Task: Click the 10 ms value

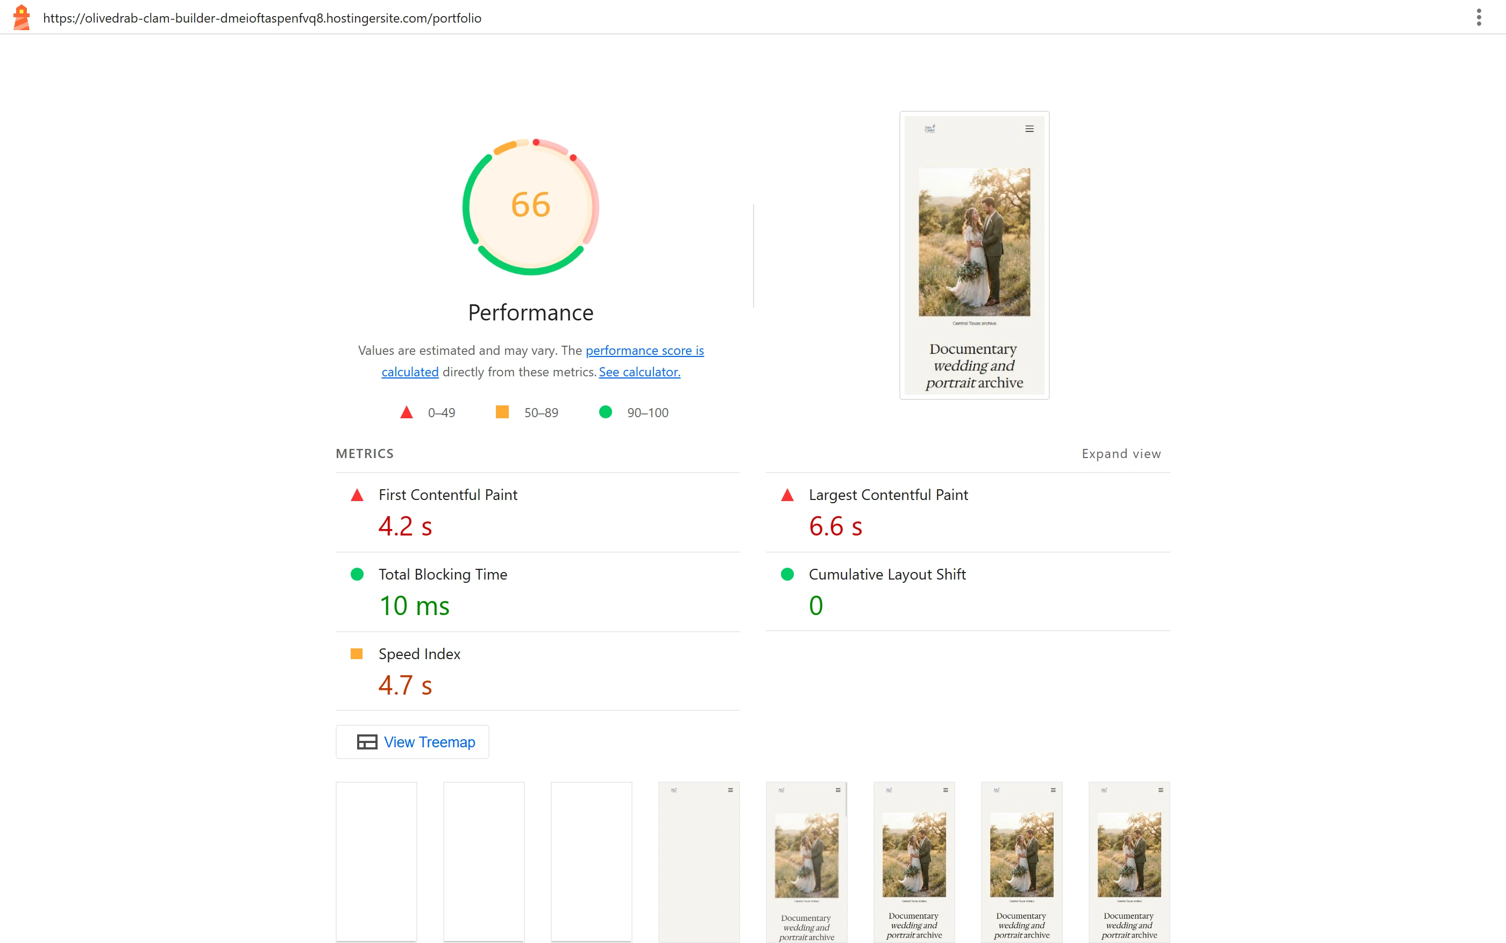Action: pyautogui.click(x=414, y=605)
